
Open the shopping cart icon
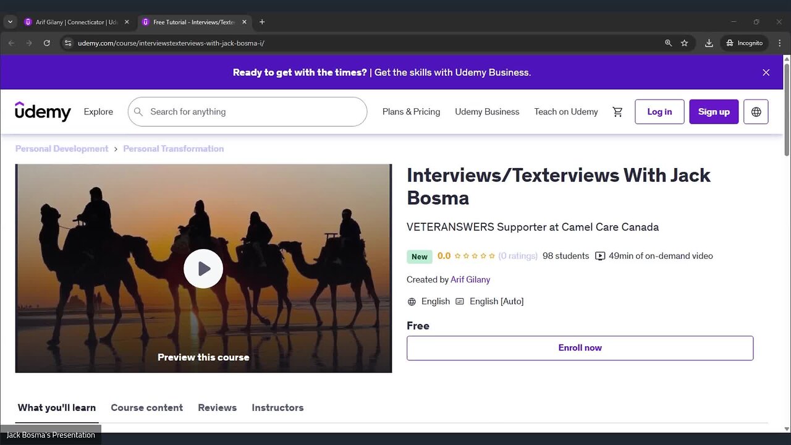pos(617,112)
